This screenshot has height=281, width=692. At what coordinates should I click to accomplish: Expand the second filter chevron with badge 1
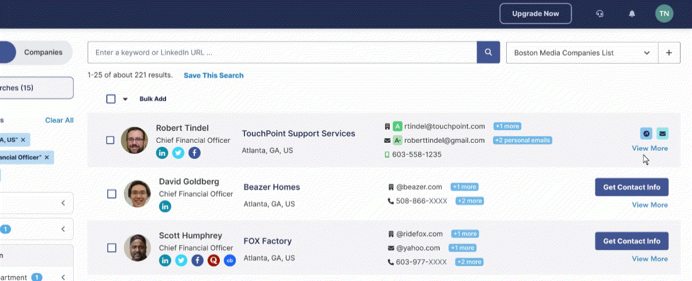[x=63, y=229]
